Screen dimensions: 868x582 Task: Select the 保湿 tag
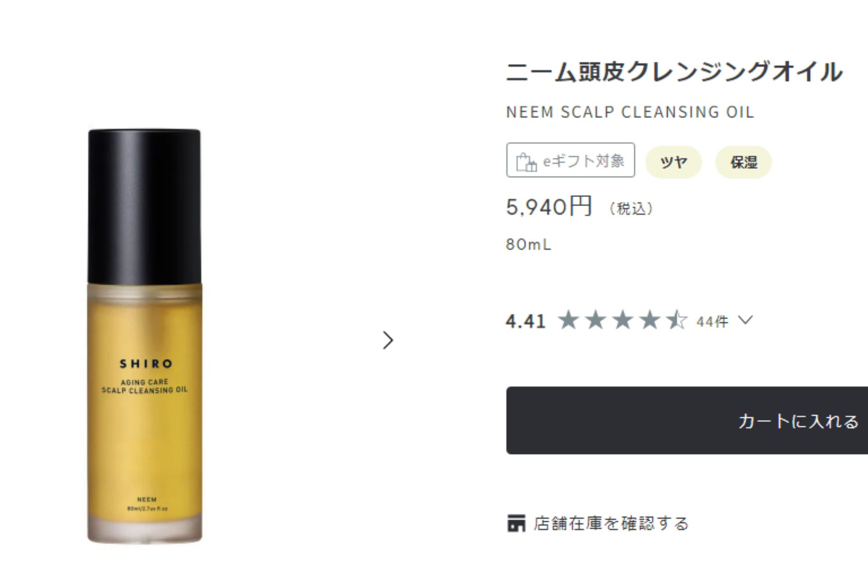743,162
